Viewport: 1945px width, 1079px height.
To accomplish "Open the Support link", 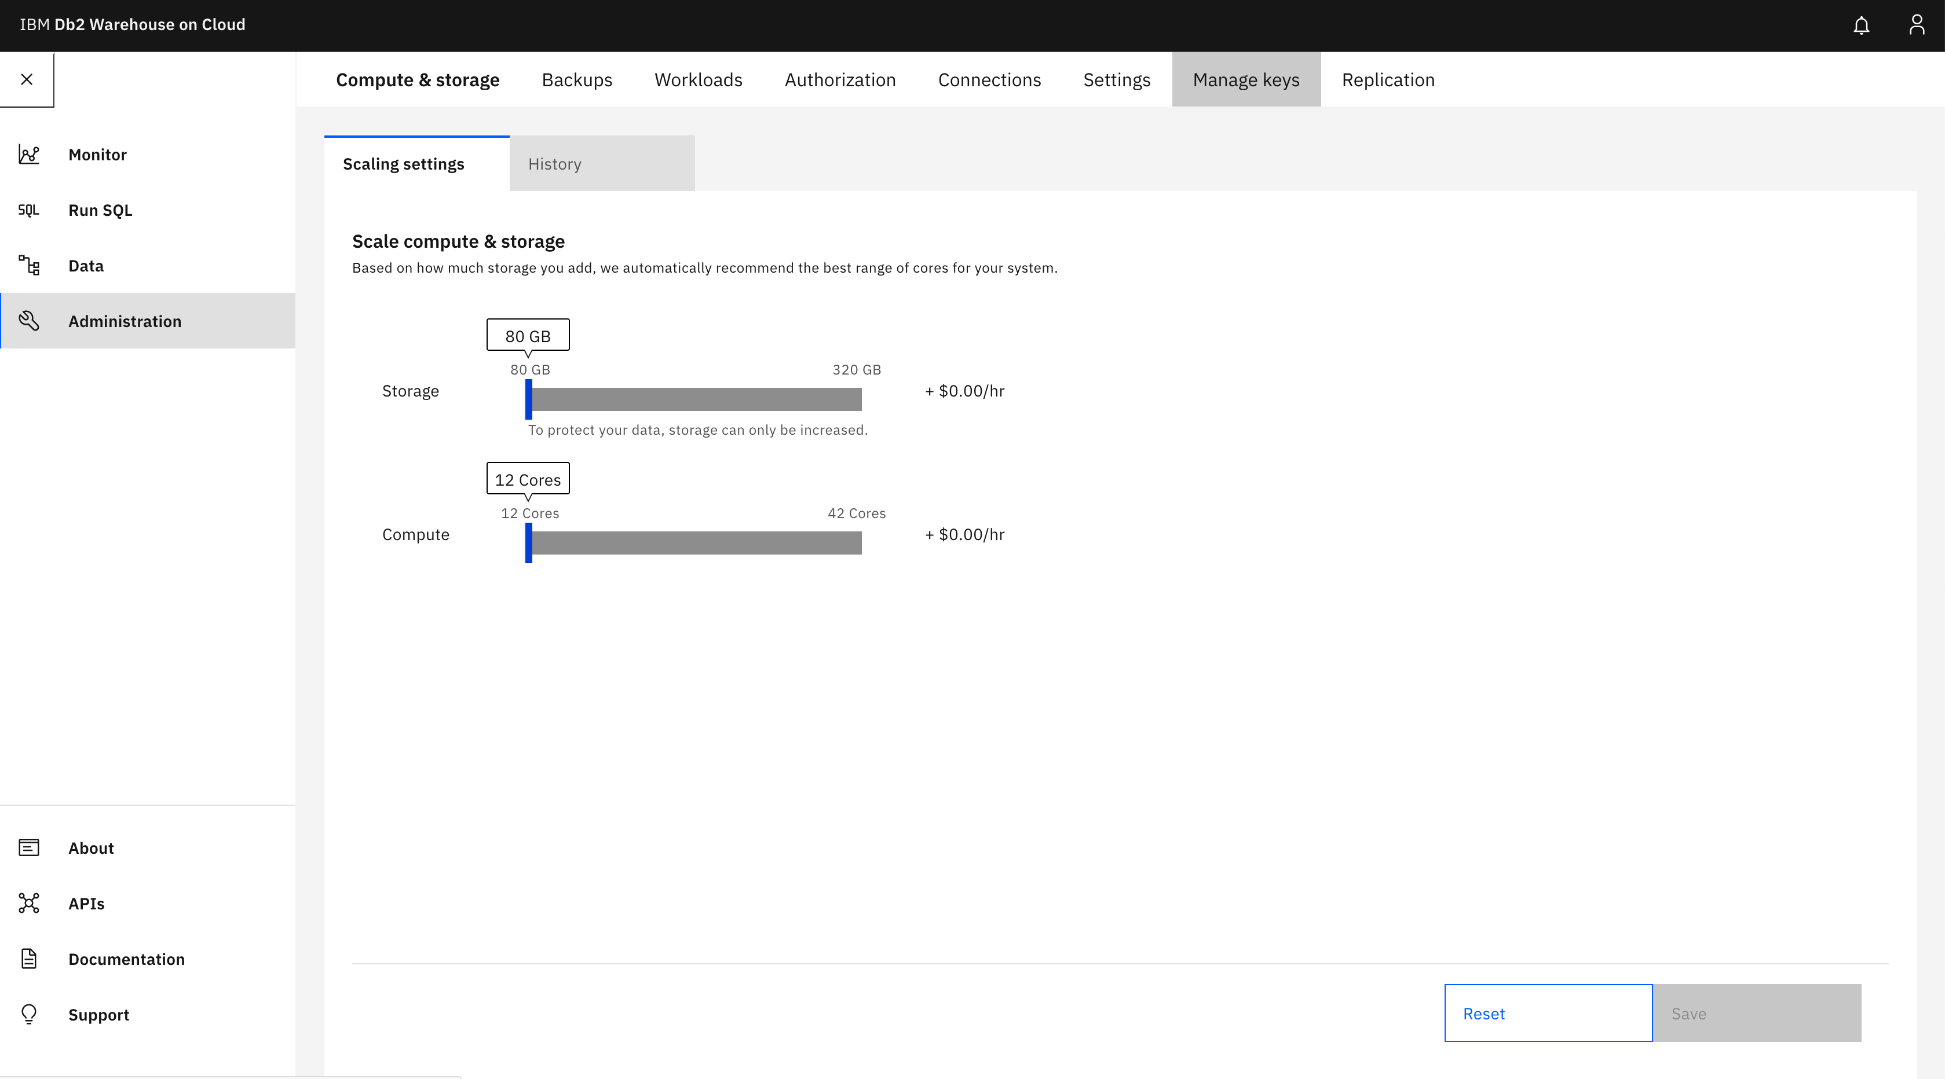I will pos(148,1014).
